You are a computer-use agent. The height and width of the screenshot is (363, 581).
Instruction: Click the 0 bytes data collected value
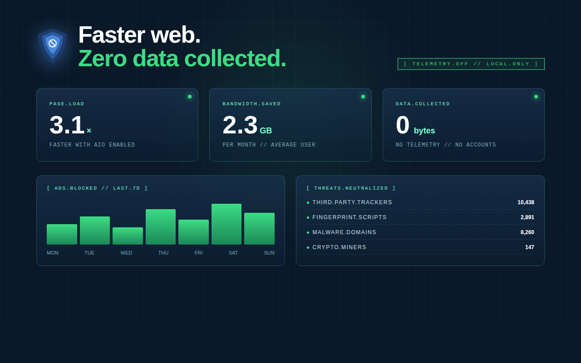point(415,125)
